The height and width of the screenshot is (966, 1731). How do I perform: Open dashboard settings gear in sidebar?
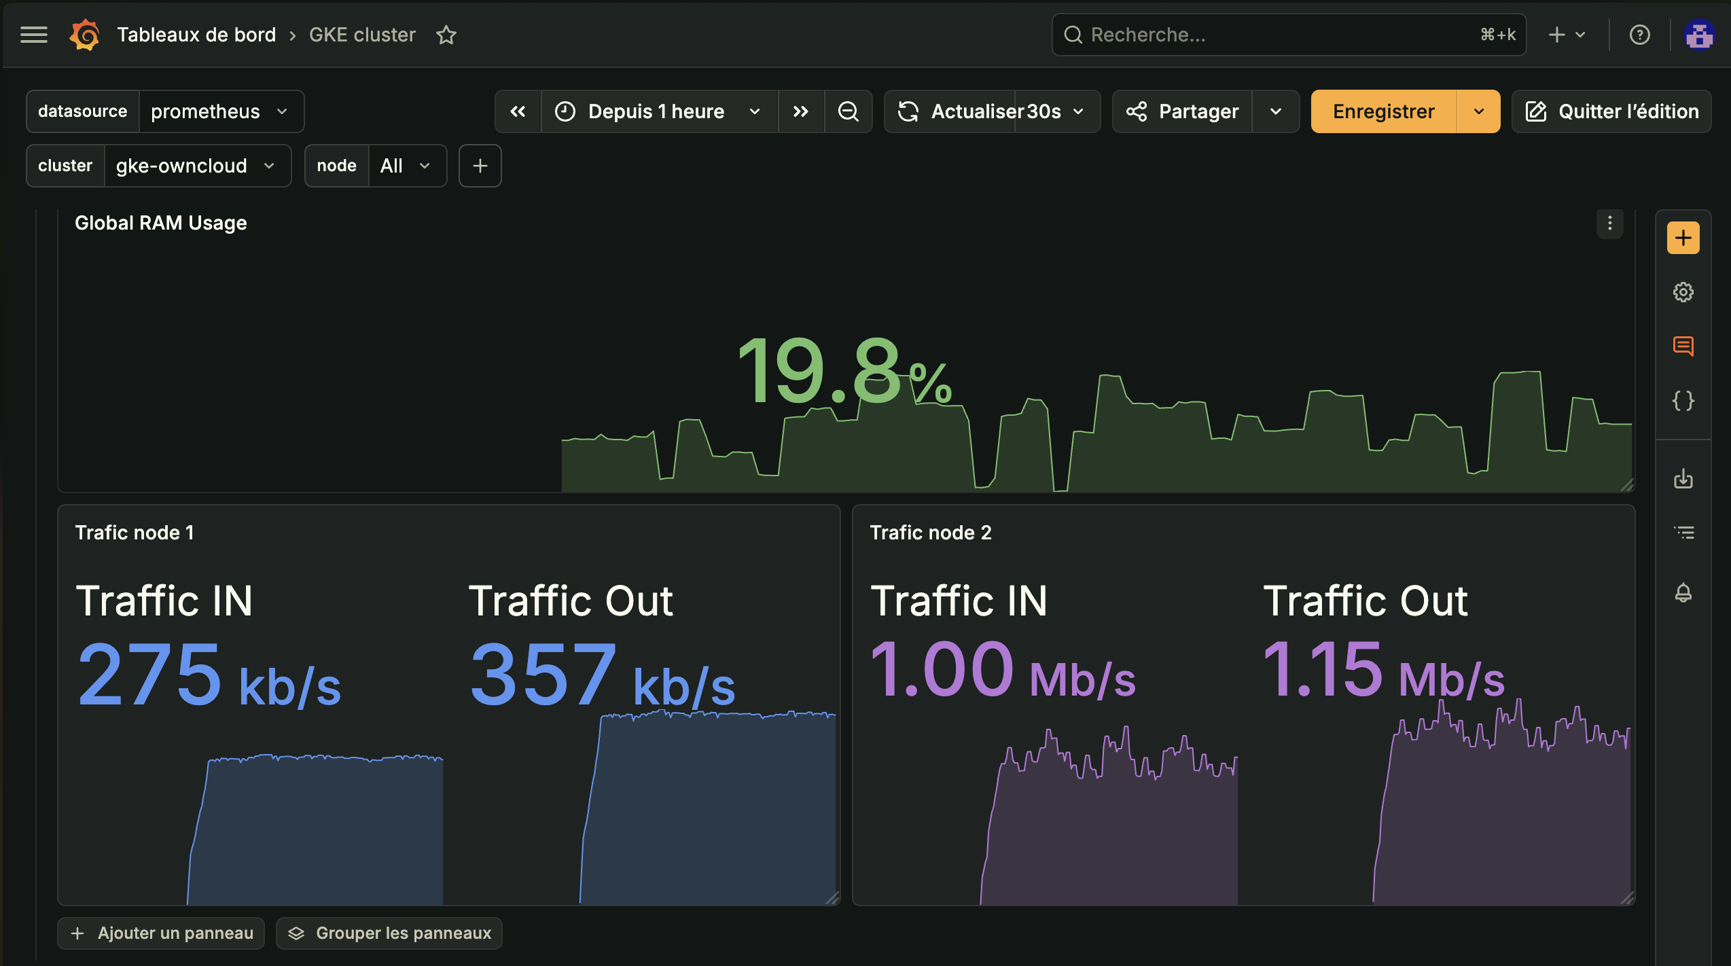click(x=1683, y=292)
